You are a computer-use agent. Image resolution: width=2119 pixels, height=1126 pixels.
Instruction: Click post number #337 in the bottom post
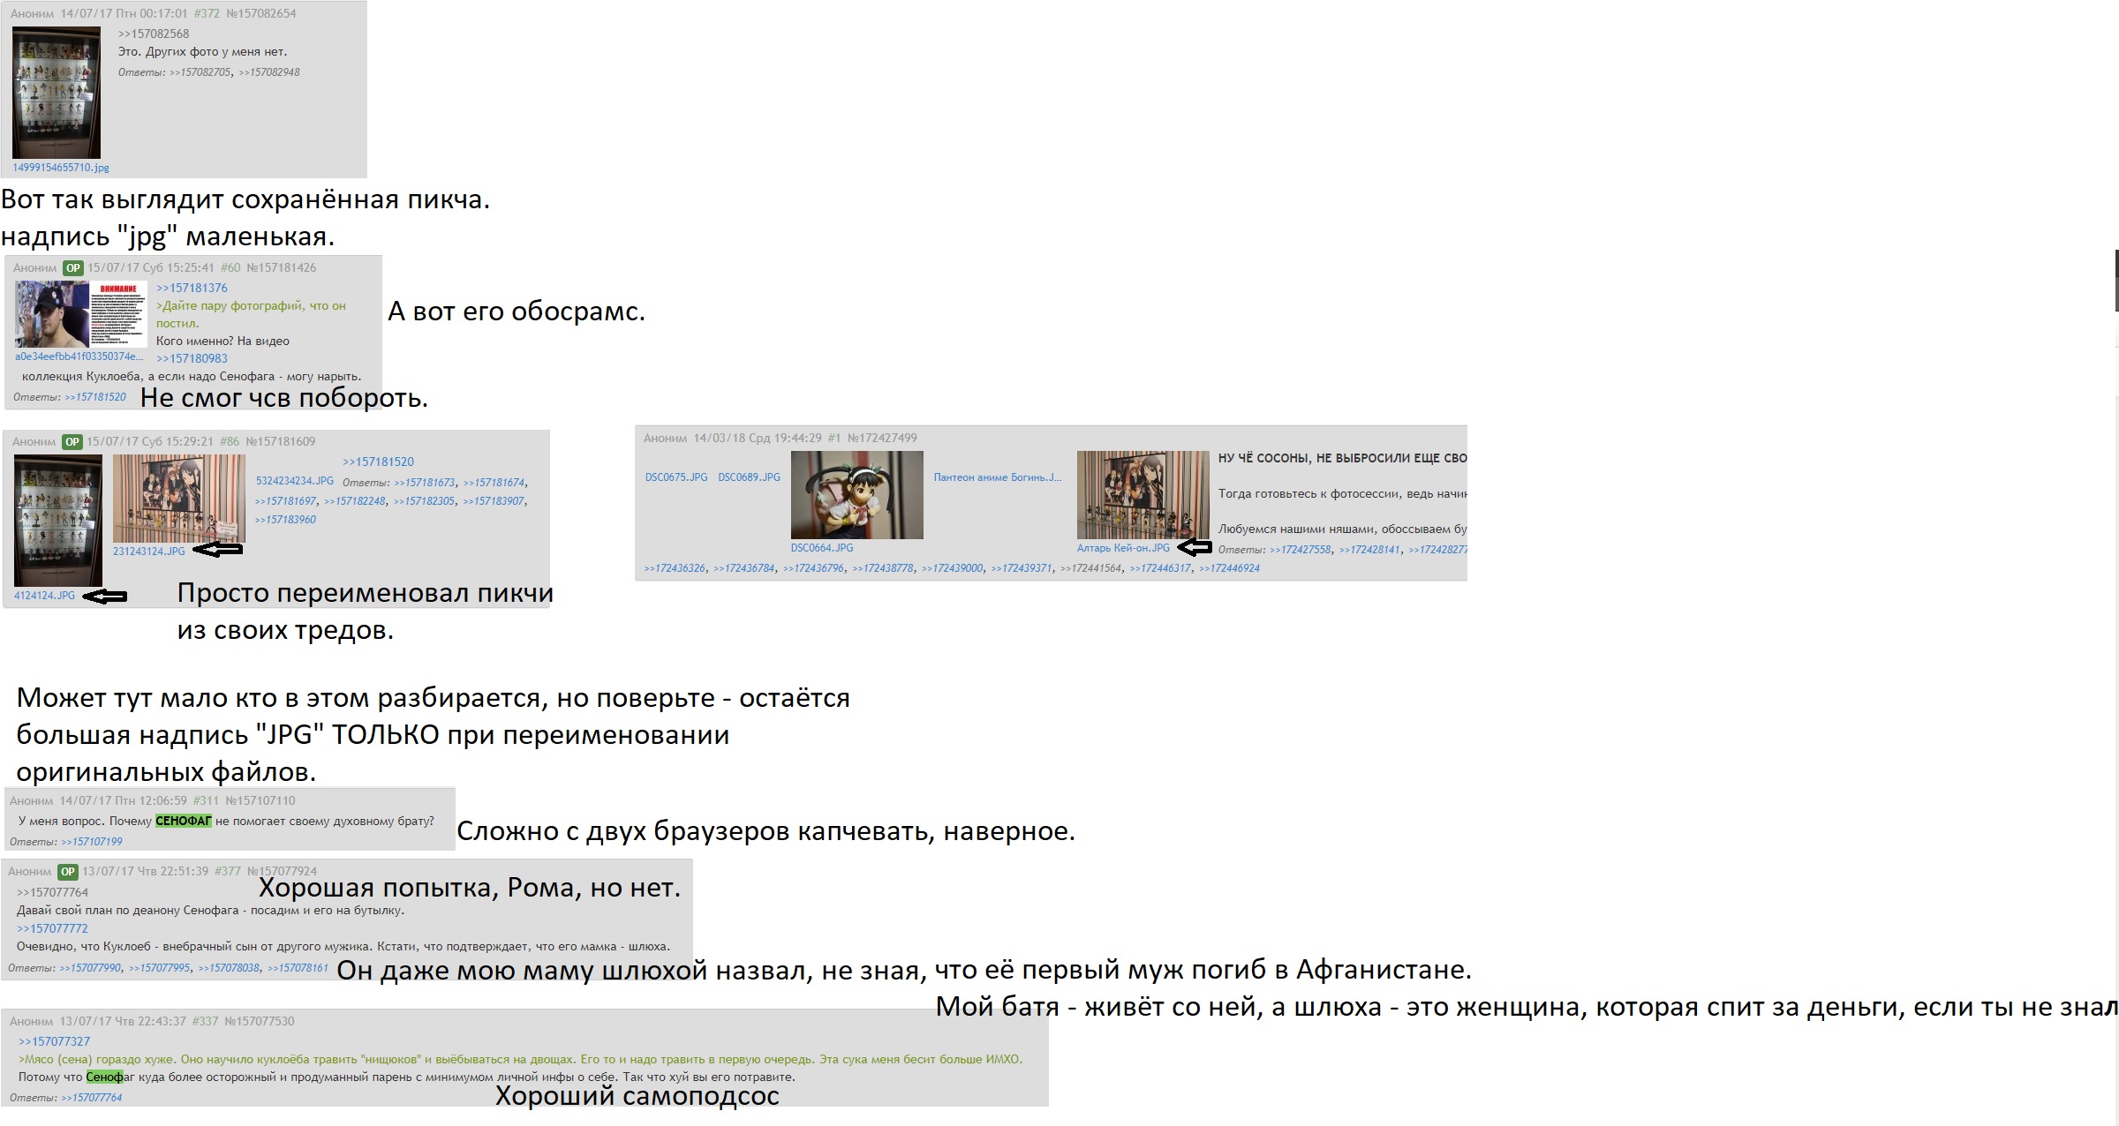(205, 1021)
